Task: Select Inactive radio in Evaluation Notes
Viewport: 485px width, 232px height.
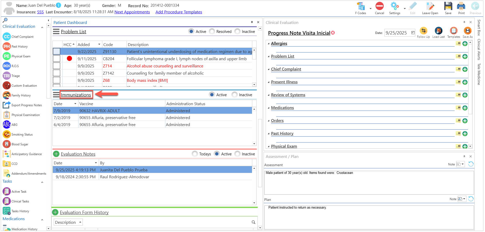Action: pos(237,154)
